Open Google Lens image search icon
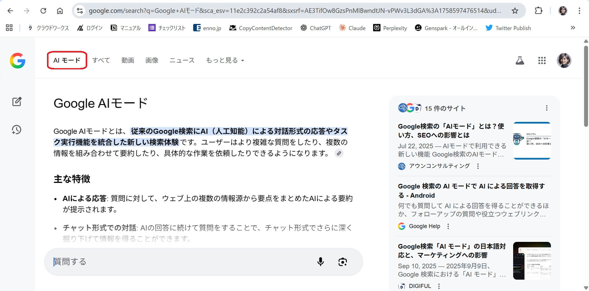The width and height of the screenshot is (589, 291). (x=342, y=262)
